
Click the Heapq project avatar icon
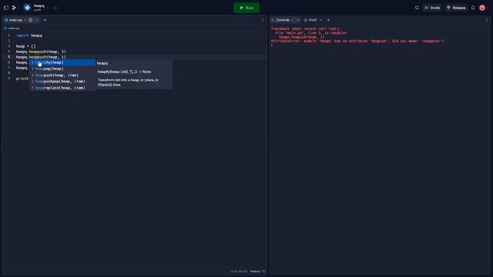(28, 8)
